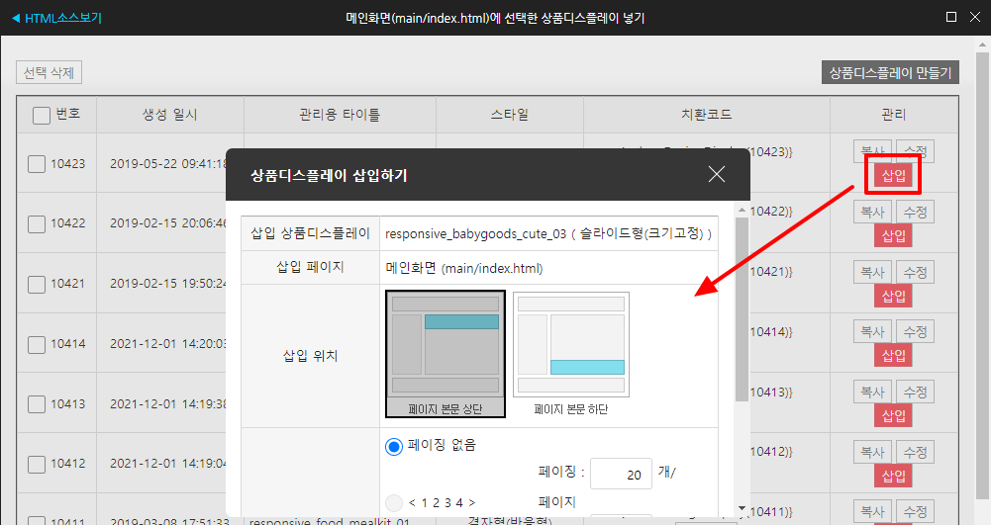Screen dimensions: 991x525
Task: Select 페이지 본문 상단 insert position
Action: (446, 354)
